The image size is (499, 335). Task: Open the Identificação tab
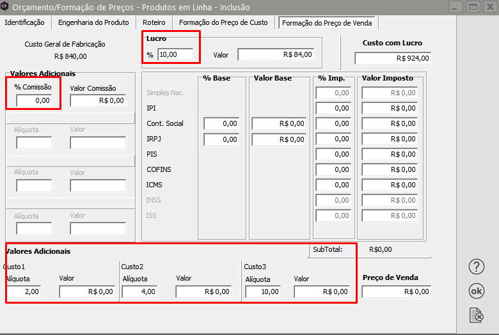(x=25, y=22)
